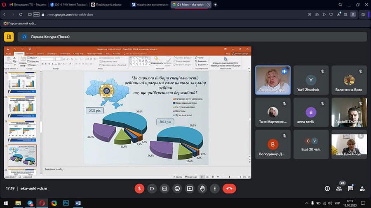Viewport: 371px width, 208px height.
Task: Turn on closed captions
Action: 164,188
